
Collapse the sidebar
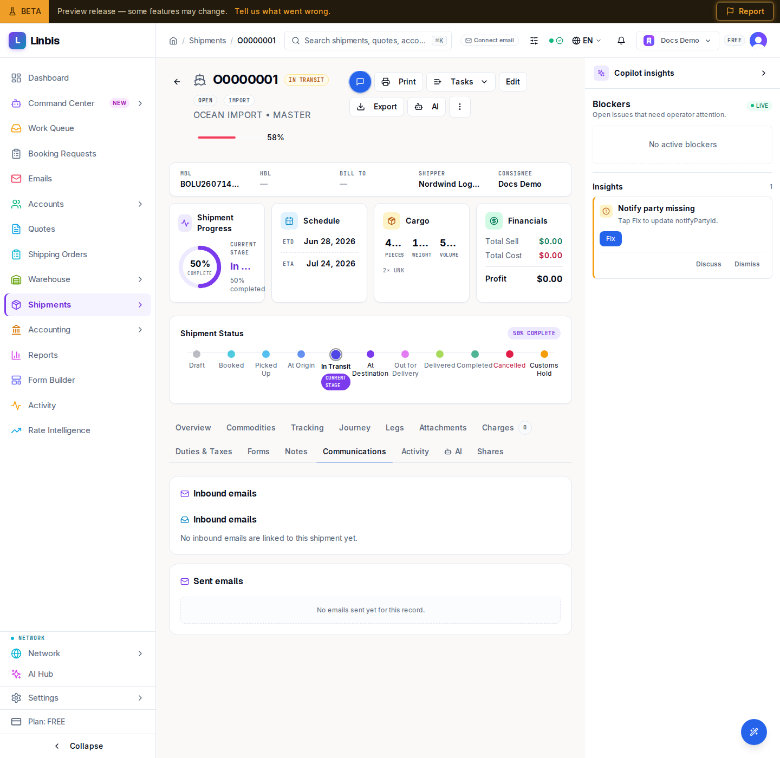click(x=78, y=746)
